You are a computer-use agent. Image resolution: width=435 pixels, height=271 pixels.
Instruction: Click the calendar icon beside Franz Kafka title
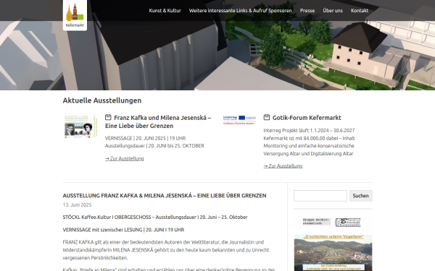click(108, 118)
